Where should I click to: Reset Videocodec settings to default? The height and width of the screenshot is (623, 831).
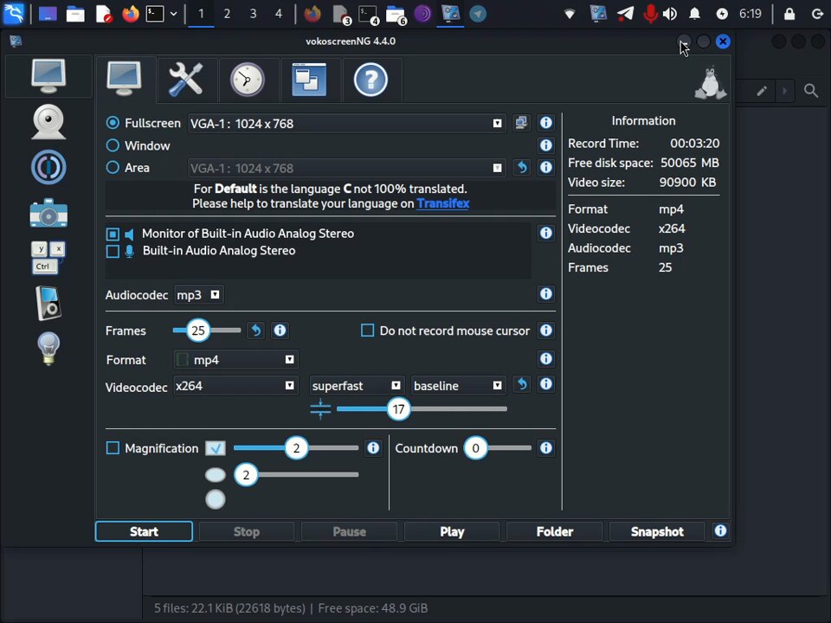click(521, 384)
